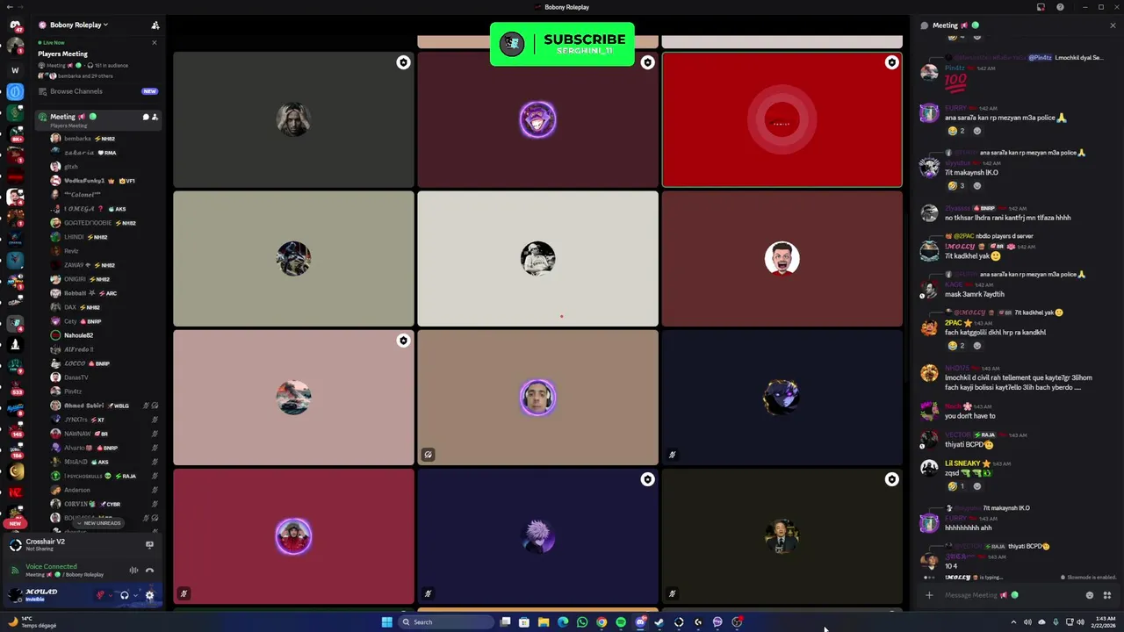The height and width of the screenshot is (632, 1124).
Task: Select the laughing face avatar tile
Action: 782,259
